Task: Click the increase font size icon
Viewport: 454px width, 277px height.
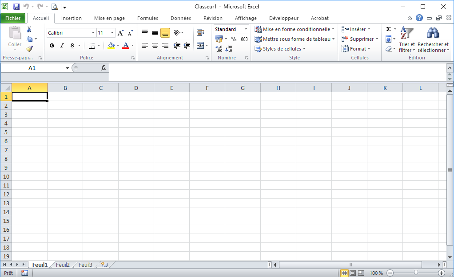Action: coord(120,33)
